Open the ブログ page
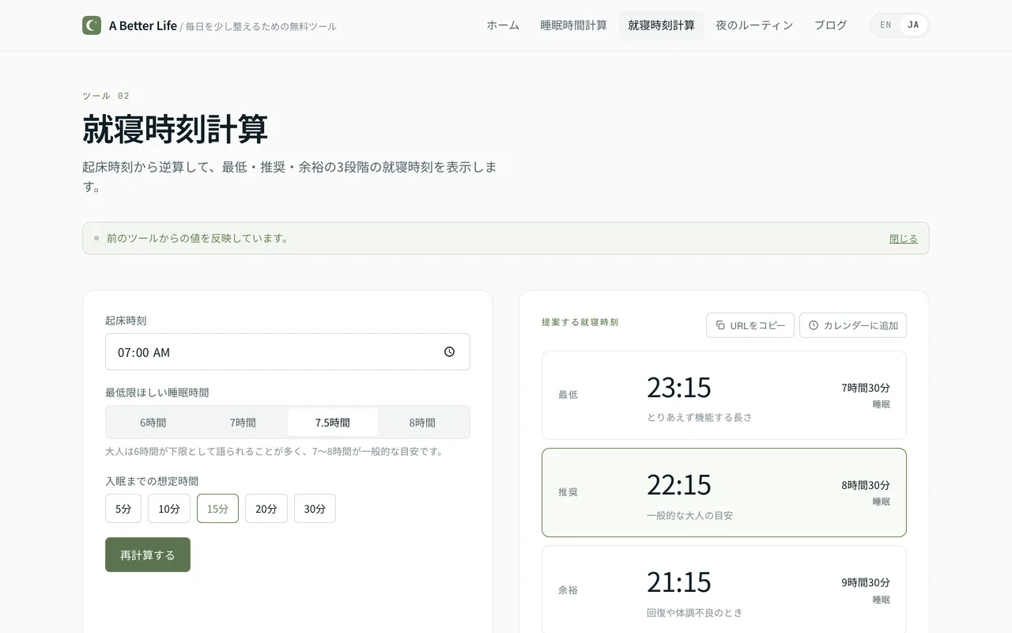The height and width of the screenshot is (633, 1012). pyautogui.click(x=830, y=25)
